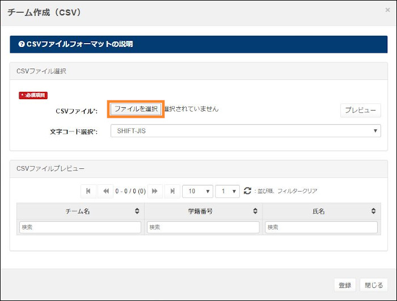Viewport: 397px width, 301px height.
Task: Open rows-per-page dropdown showing 10
Action: pyautogui.click(x=197, y=191)
